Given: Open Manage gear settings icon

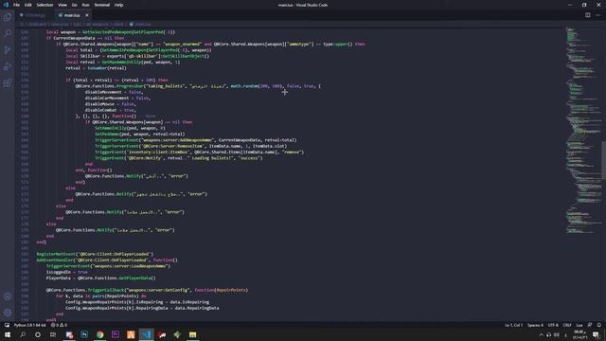Looking at the screenshot, I should (8, 313).
